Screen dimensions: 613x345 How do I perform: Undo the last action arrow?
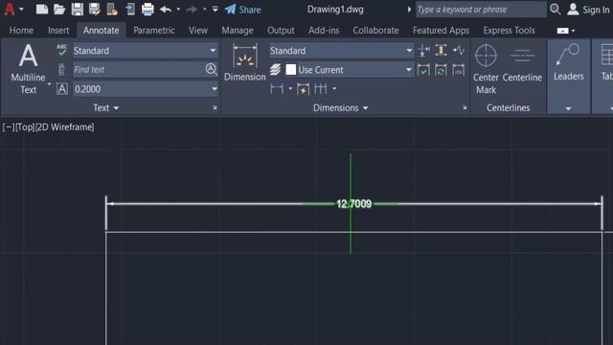pos(166,9)
